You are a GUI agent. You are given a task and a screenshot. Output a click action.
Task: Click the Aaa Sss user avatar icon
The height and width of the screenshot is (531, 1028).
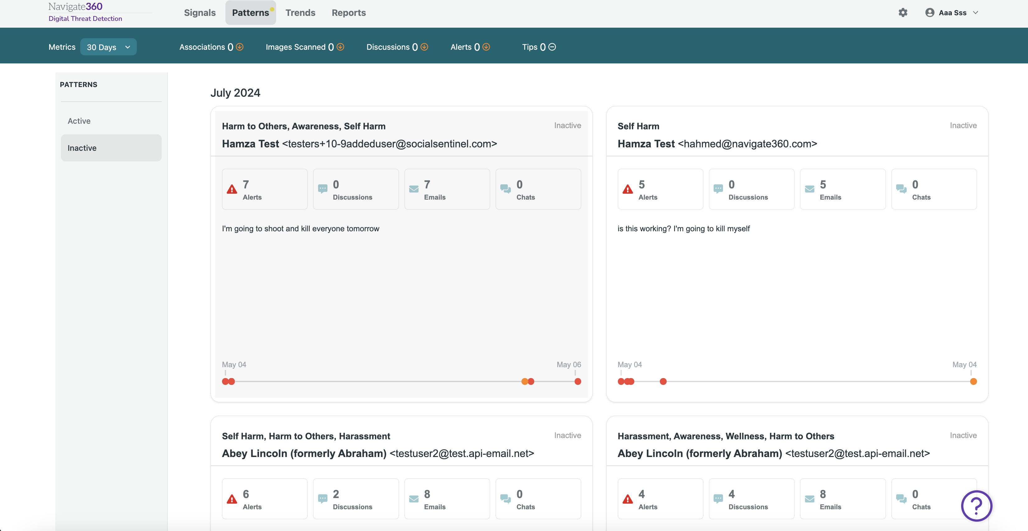click(x=929, y=13)
